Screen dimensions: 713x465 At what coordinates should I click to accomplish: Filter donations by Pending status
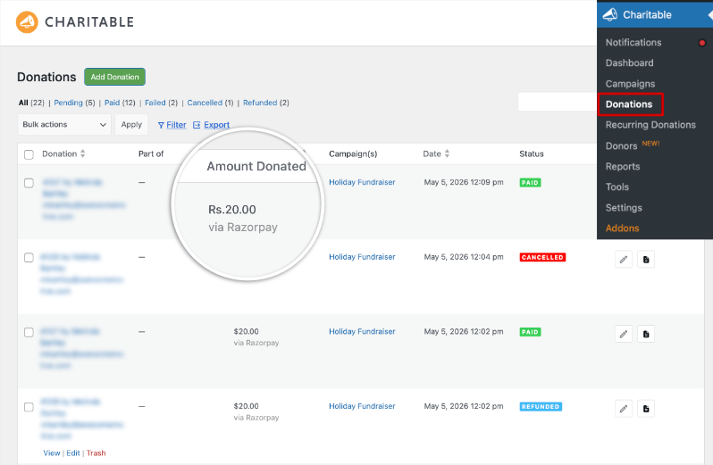[x=68, y=103]
